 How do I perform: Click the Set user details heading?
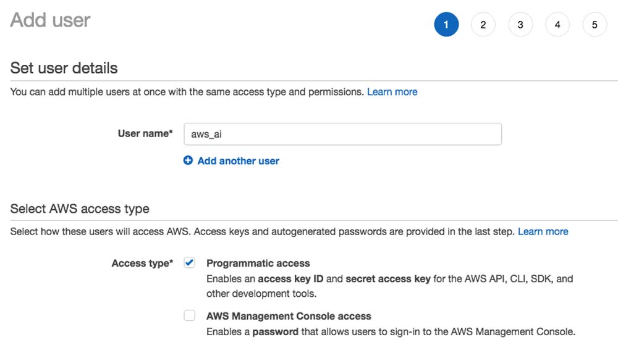[x=64, y=67]
